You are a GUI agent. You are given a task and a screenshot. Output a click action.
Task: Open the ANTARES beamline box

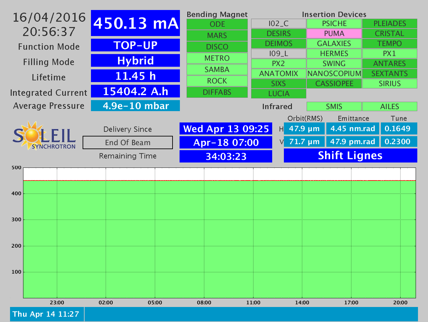tap(390, 64)
